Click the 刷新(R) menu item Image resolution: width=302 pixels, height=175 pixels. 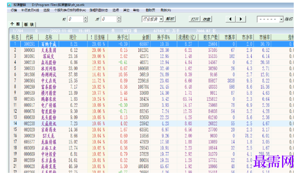[x=166, y=10]
